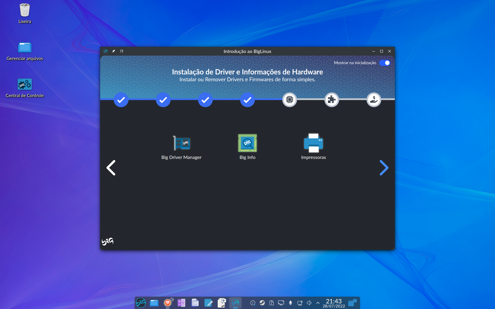Minimize the Introdução ao BigLinux window

(374, 51)
